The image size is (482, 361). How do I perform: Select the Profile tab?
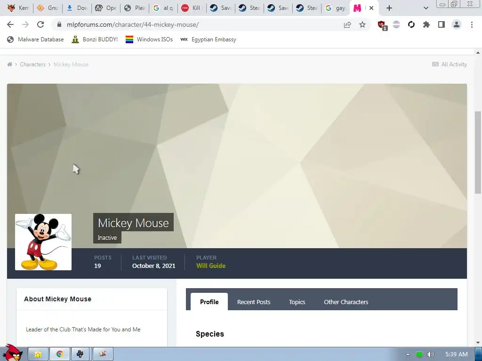click(x=209, y=302)
